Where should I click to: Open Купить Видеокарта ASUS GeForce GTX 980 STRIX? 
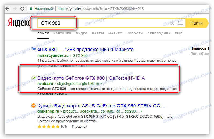pos(101,106)
